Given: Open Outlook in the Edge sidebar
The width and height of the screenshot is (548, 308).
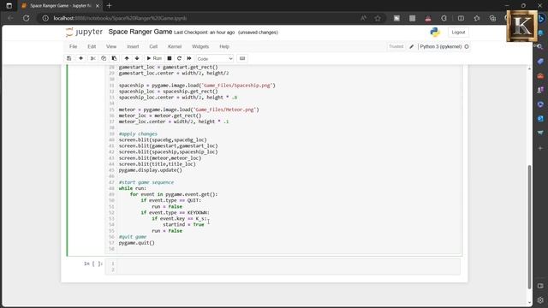Looking at the screenshot, I should [x=540, y=119].
